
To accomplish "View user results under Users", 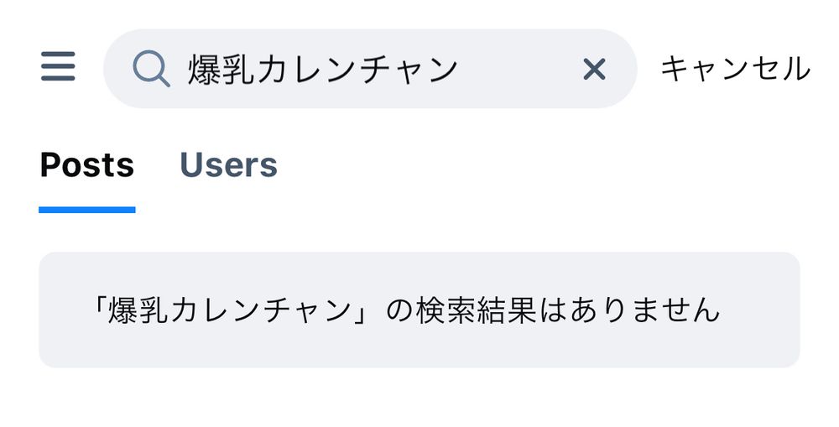I will click(228, 165).
